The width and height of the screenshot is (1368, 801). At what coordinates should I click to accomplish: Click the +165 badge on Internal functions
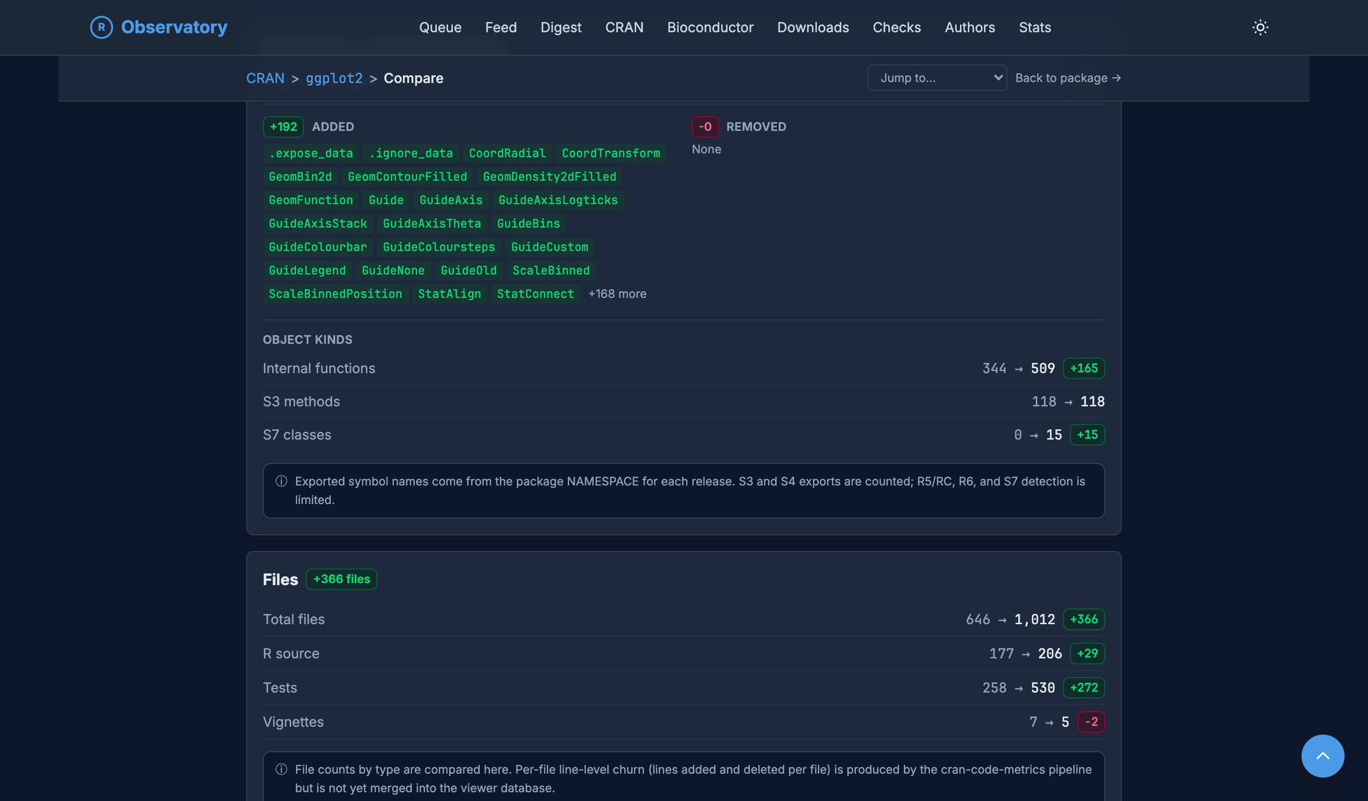click(x=1084, y=368)
